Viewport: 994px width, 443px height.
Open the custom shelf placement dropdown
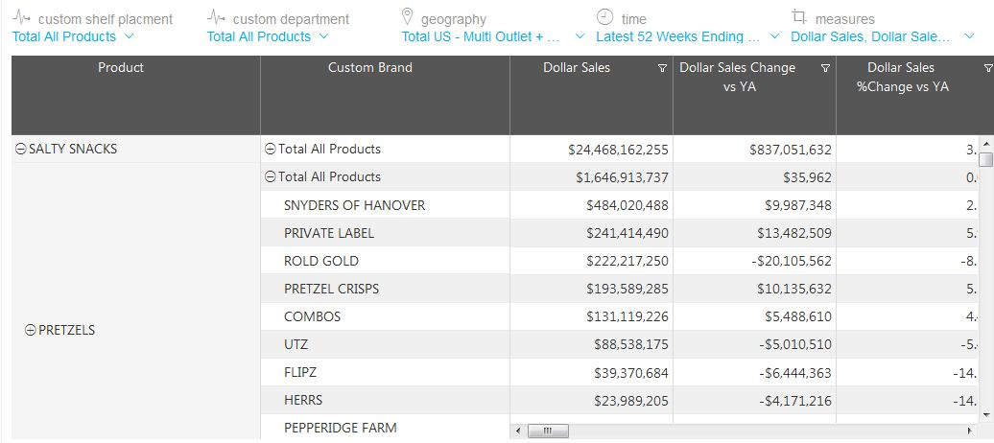[130, 36]
